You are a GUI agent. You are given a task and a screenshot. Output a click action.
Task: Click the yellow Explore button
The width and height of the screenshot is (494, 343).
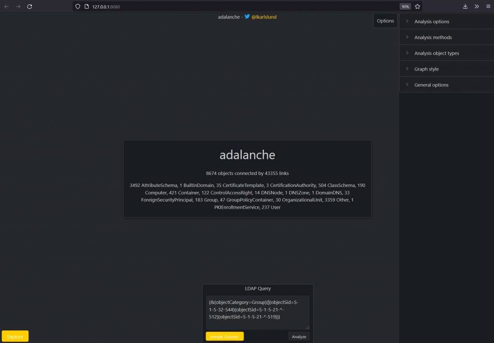[15, 336]
